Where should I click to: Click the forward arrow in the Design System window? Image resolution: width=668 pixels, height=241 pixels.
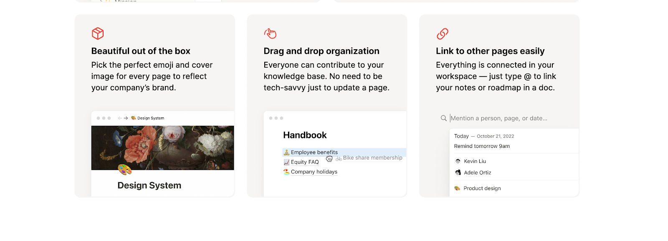click(126, 118)
